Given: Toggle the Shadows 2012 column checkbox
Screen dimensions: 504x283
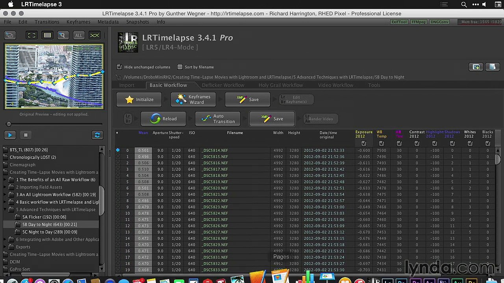Looking at the screenshot, I should 452,143.
